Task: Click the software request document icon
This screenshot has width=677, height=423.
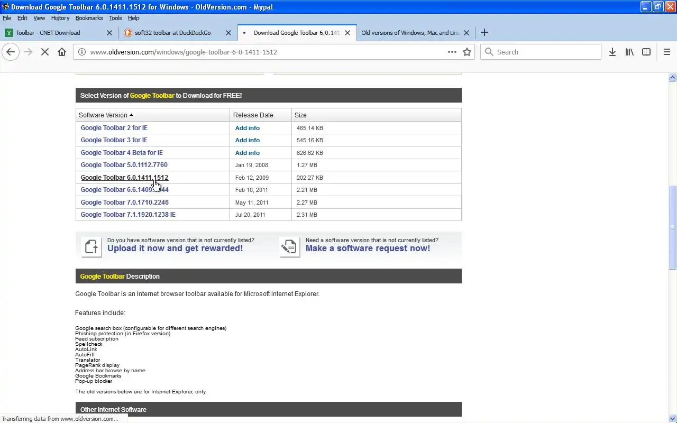Action: coord(290,247)
